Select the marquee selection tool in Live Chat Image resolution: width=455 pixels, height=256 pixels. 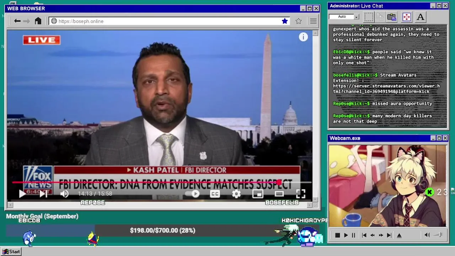(x=369, y=17)
